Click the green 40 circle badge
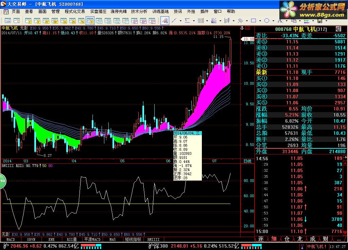348x250 pixels. (x=2, y=181)
